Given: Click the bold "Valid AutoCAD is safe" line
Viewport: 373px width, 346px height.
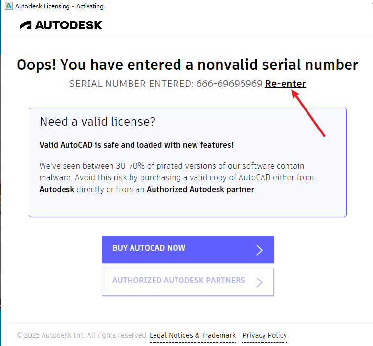Looking at the screenshot, I should (x=136, y=145).
